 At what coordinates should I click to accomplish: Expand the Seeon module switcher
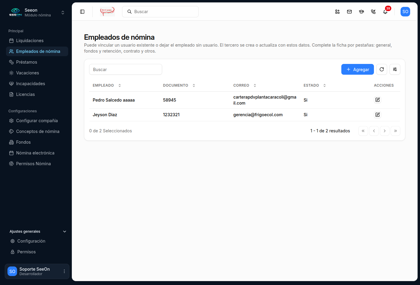click(x=63, y=13)
